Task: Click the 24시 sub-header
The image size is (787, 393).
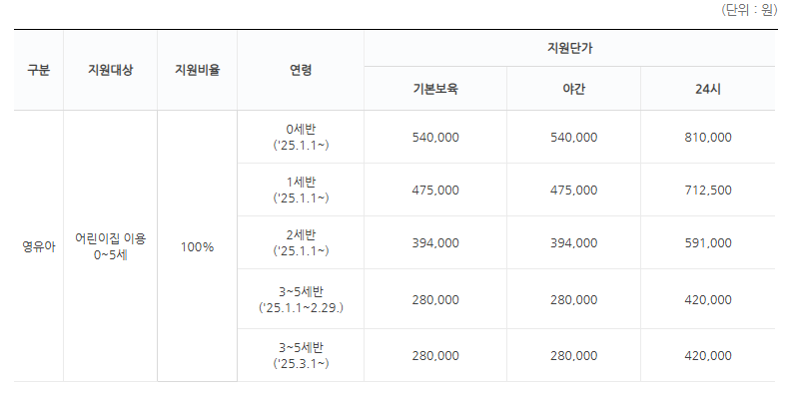Action: click(708, 89)
